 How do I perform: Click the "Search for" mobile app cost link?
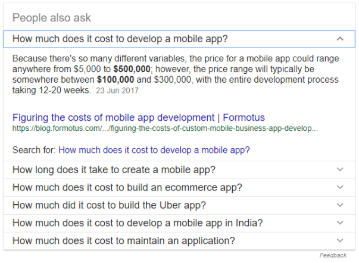pyautogui.click(x=154, y=150)
